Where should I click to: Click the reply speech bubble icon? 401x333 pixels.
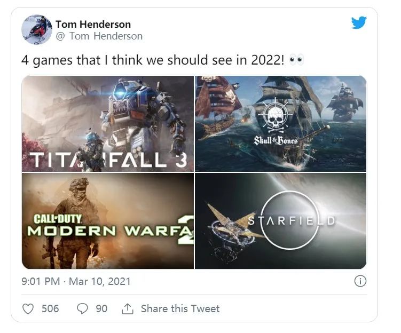tap(82, 309)
